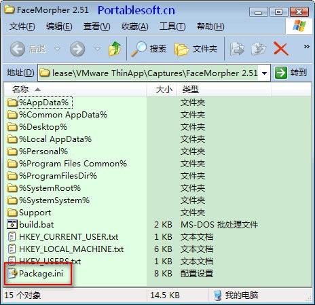This screenshot has width=315, height=305.
Task: Go up one folder level icon
Action: (x=115, y=49)
